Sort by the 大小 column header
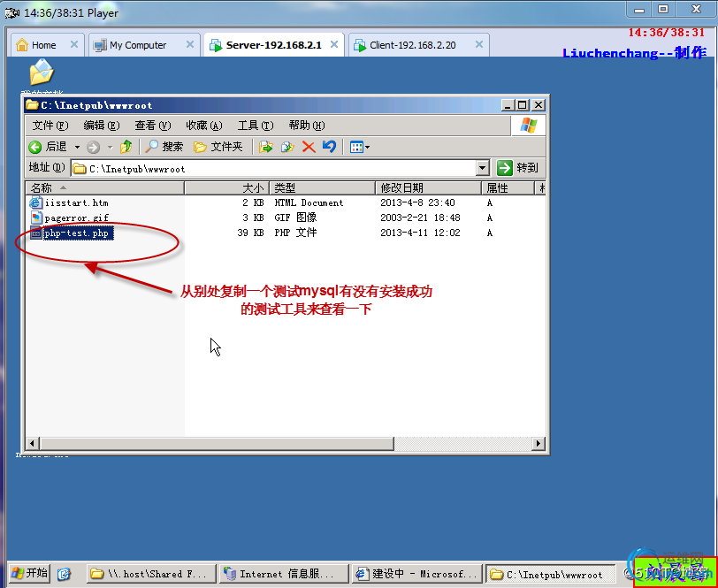 [226, 187]
